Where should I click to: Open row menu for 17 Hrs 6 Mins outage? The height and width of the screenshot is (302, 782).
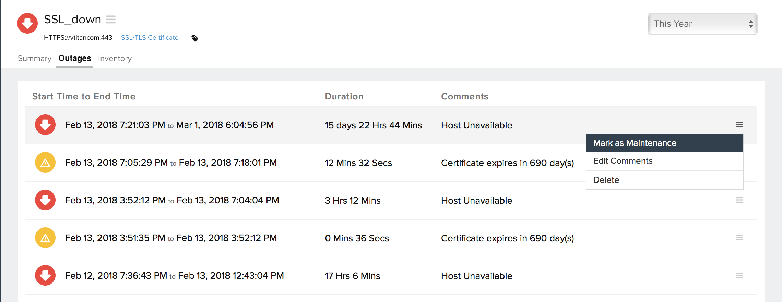pos(739,276)
